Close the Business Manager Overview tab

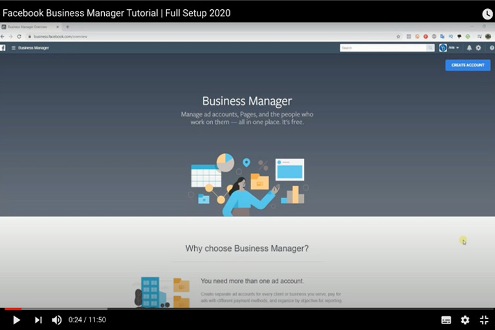click(58, 27)
